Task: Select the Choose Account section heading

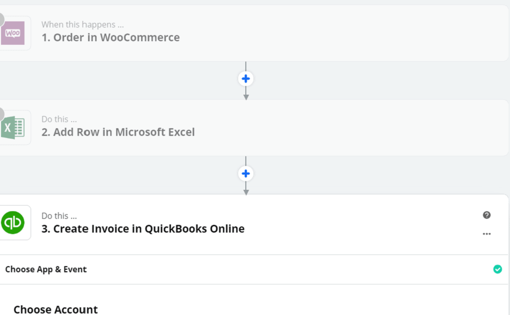Action: [x=56, y=309]
